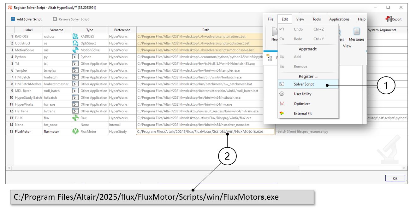The width and height of the screenshot is (416, 217).
Task: Click the OK button
Action: click(395, 178)
